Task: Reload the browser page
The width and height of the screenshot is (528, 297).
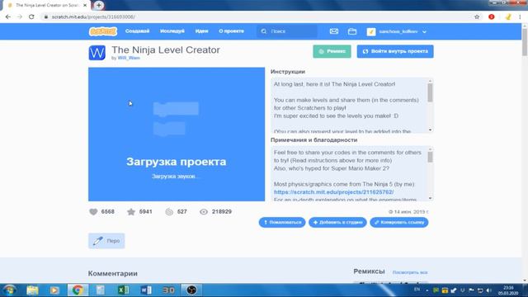Action: (31, 16)
